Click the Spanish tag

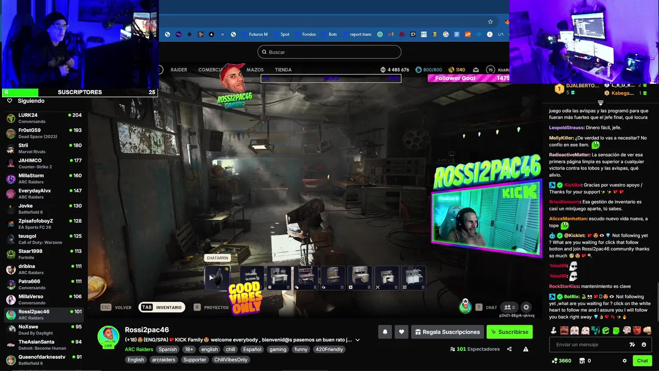pos(168,349)
